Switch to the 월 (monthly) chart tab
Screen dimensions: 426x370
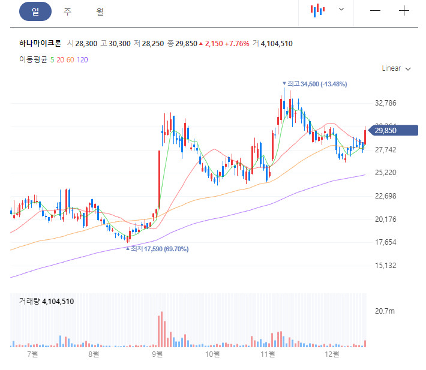coord(100,11)
